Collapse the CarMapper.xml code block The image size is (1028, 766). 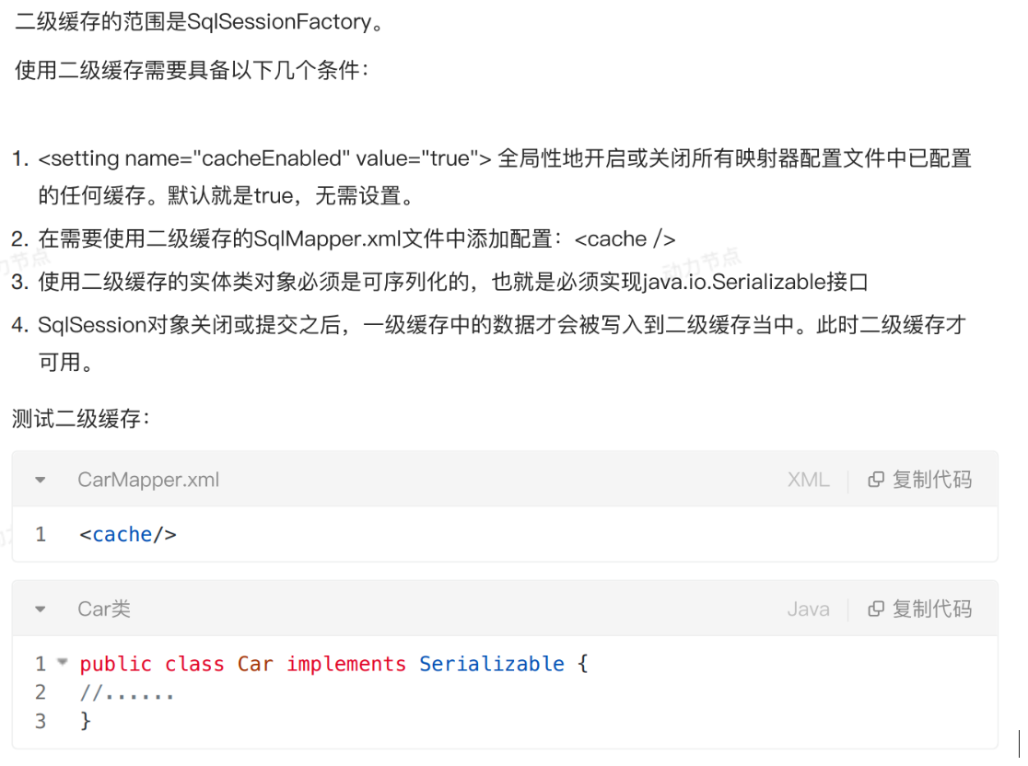[x=41, y=481]
